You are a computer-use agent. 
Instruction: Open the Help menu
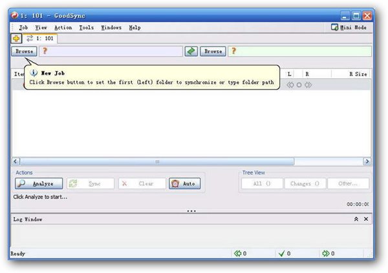click(x=135, y=27)
